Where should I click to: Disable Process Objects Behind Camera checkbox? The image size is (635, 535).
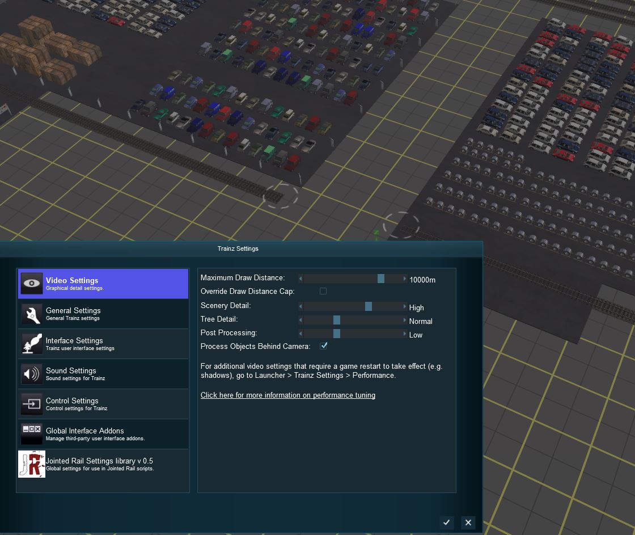pos(324,346)
